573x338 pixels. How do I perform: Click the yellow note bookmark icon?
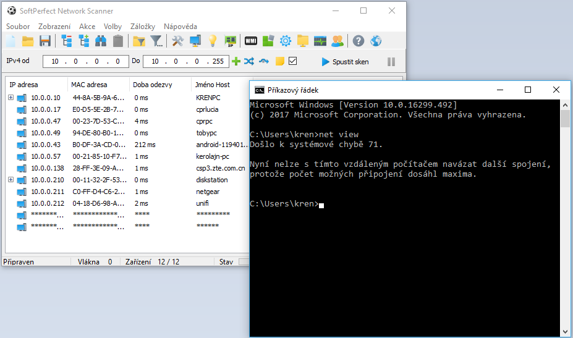tap(280, 61)
